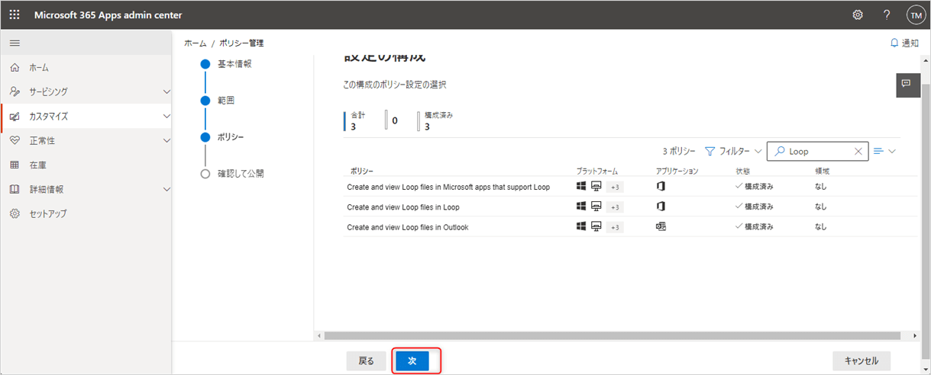Open 通知 notifications bell
Screen dimensions: 931x375
(904, 43)
